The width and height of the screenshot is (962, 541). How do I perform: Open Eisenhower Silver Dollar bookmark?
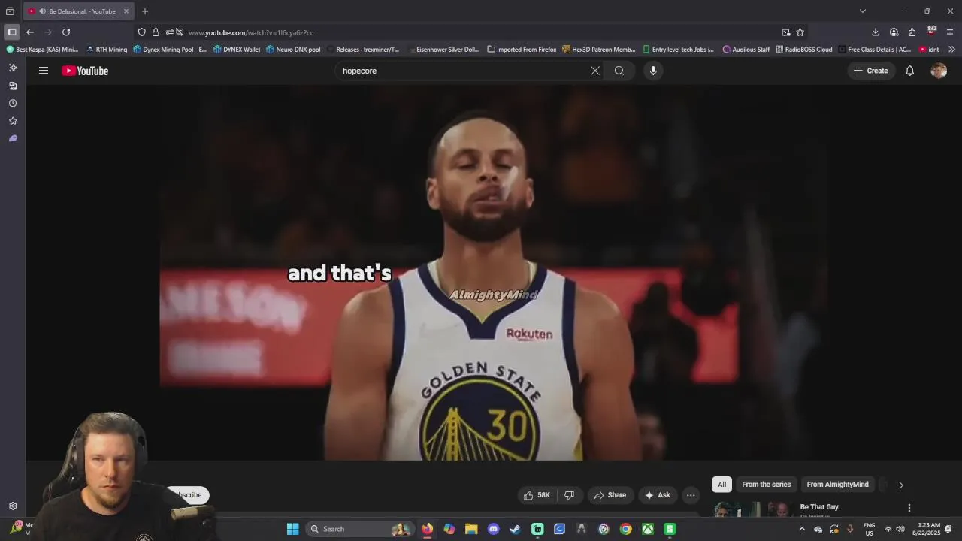click(443, 50)
